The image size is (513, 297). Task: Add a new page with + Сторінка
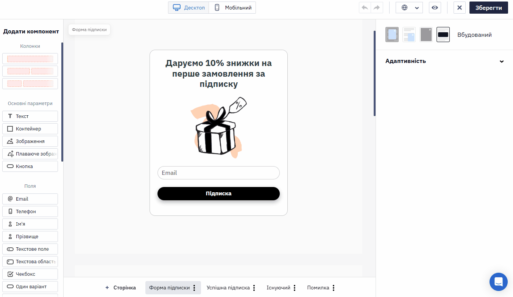[120, 288]
